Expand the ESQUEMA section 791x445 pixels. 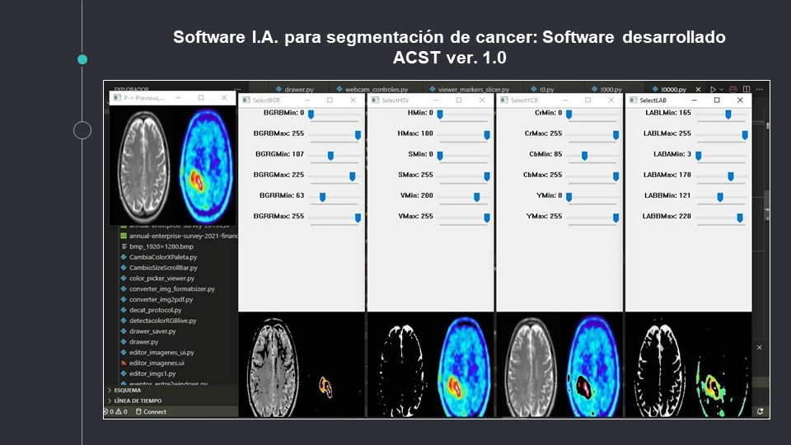tap(127, 390)
